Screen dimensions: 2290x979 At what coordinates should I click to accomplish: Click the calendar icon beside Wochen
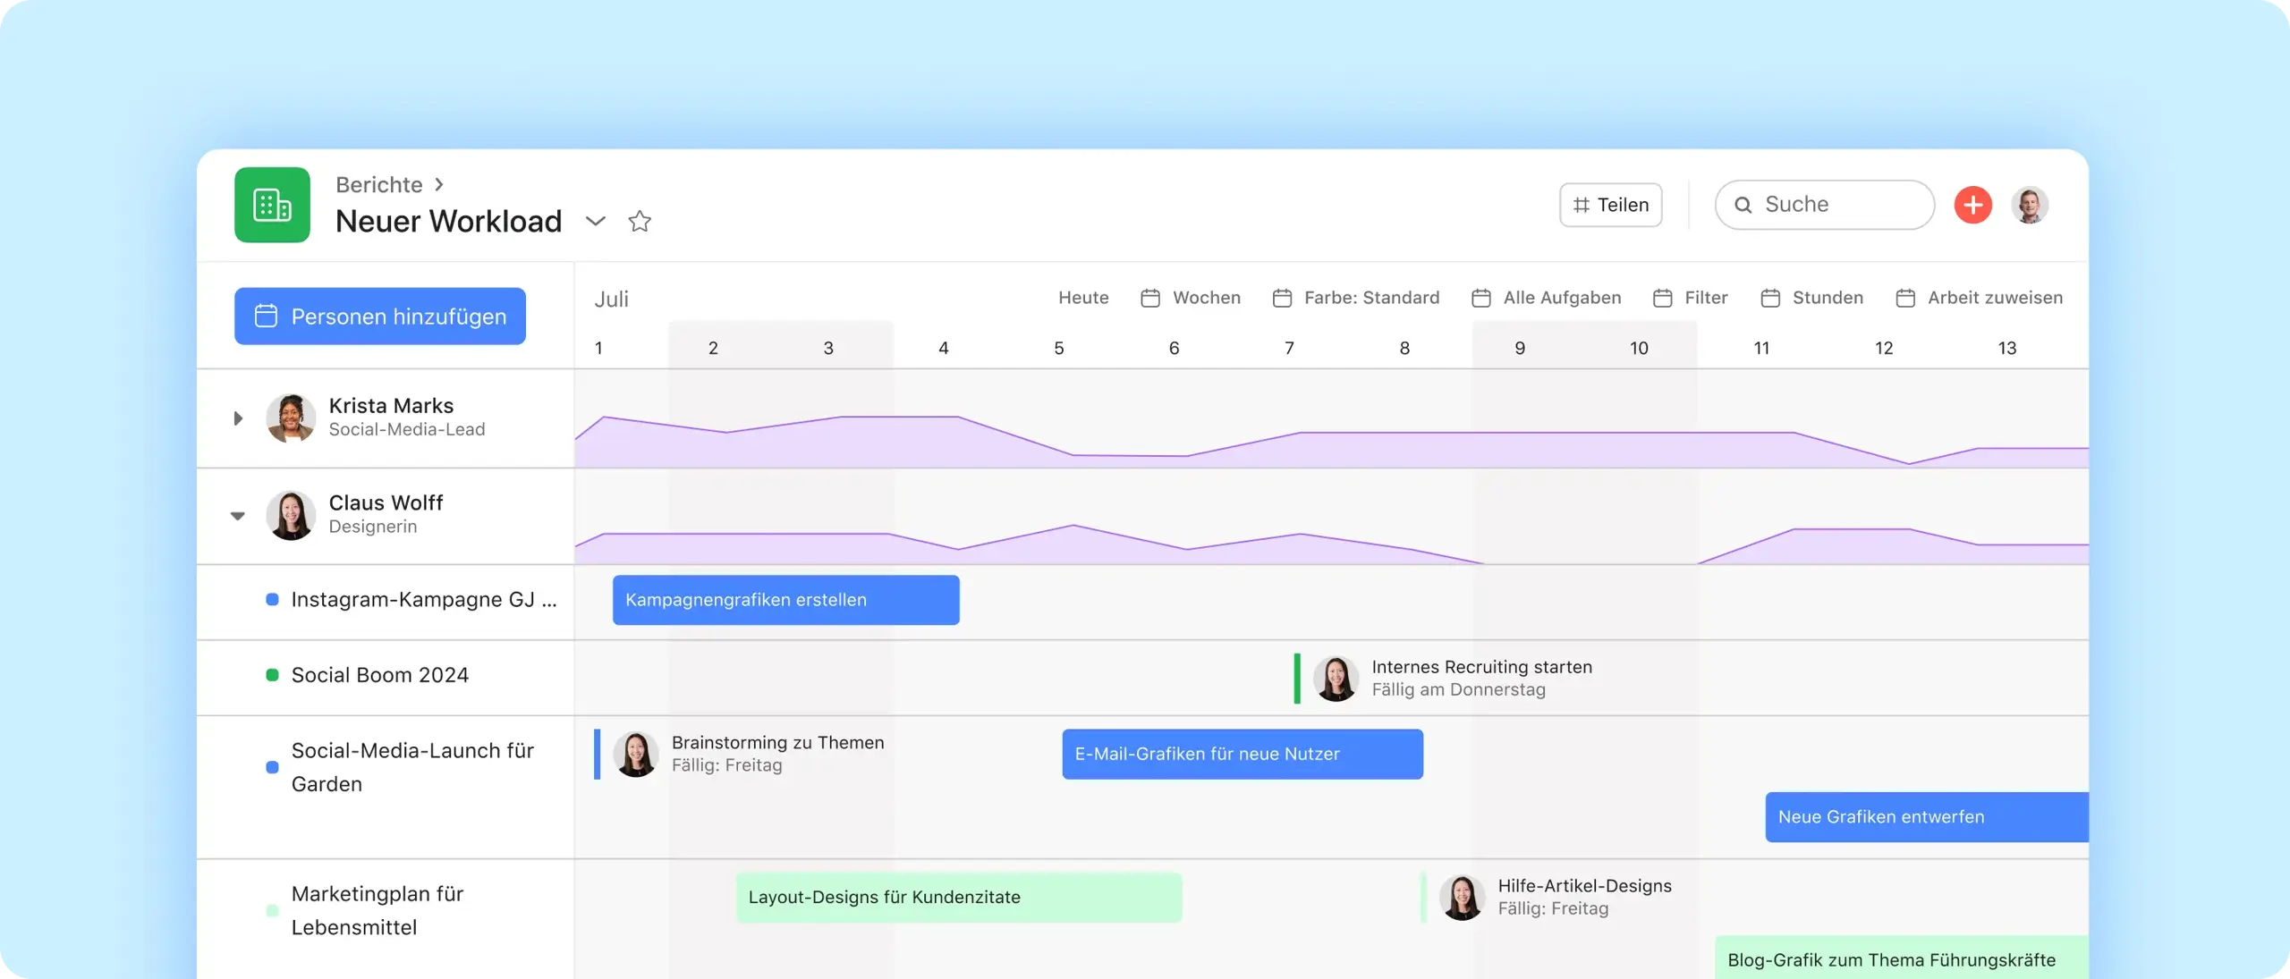point(1150,298)
